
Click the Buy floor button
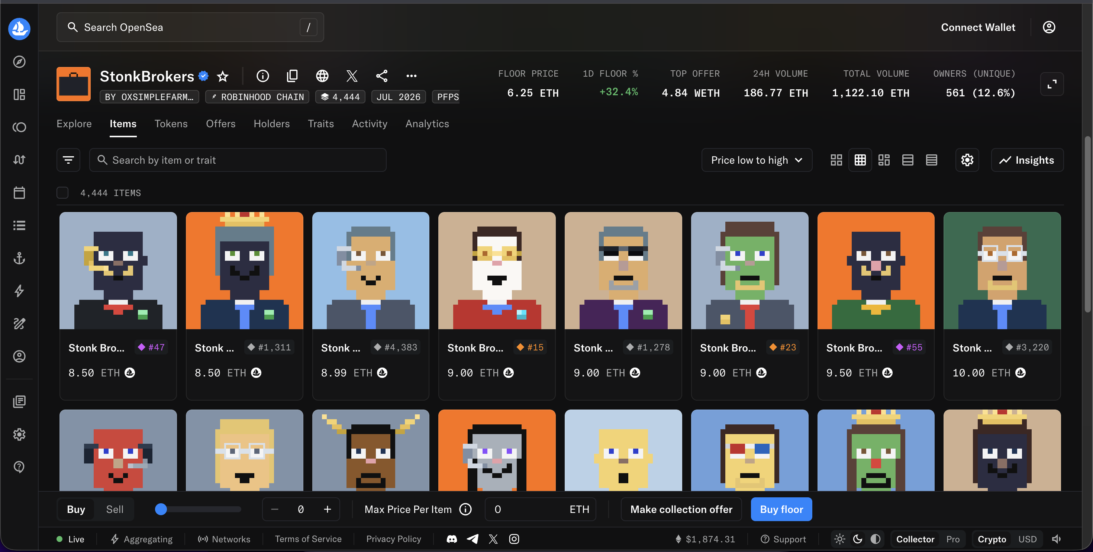pyautogui.click(x=781, y=509)
